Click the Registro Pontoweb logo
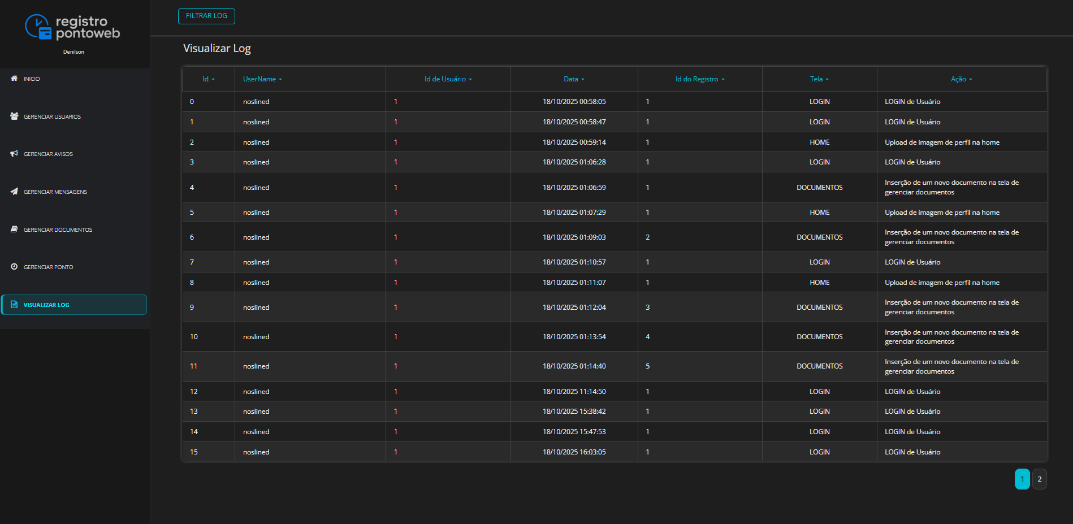Viewport: 1073px width, 524px height. [73, 27]
